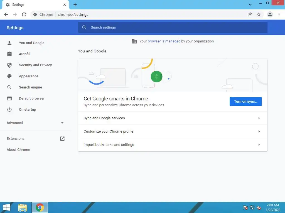285x213 pixels.
Task: Open Search engine settings
Action: [x=30, y=87]
